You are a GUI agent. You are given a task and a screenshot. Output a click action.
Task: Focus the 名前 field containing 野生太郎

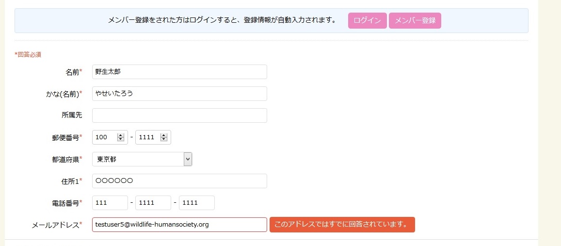pyautogui.click(x=179, y=72)
